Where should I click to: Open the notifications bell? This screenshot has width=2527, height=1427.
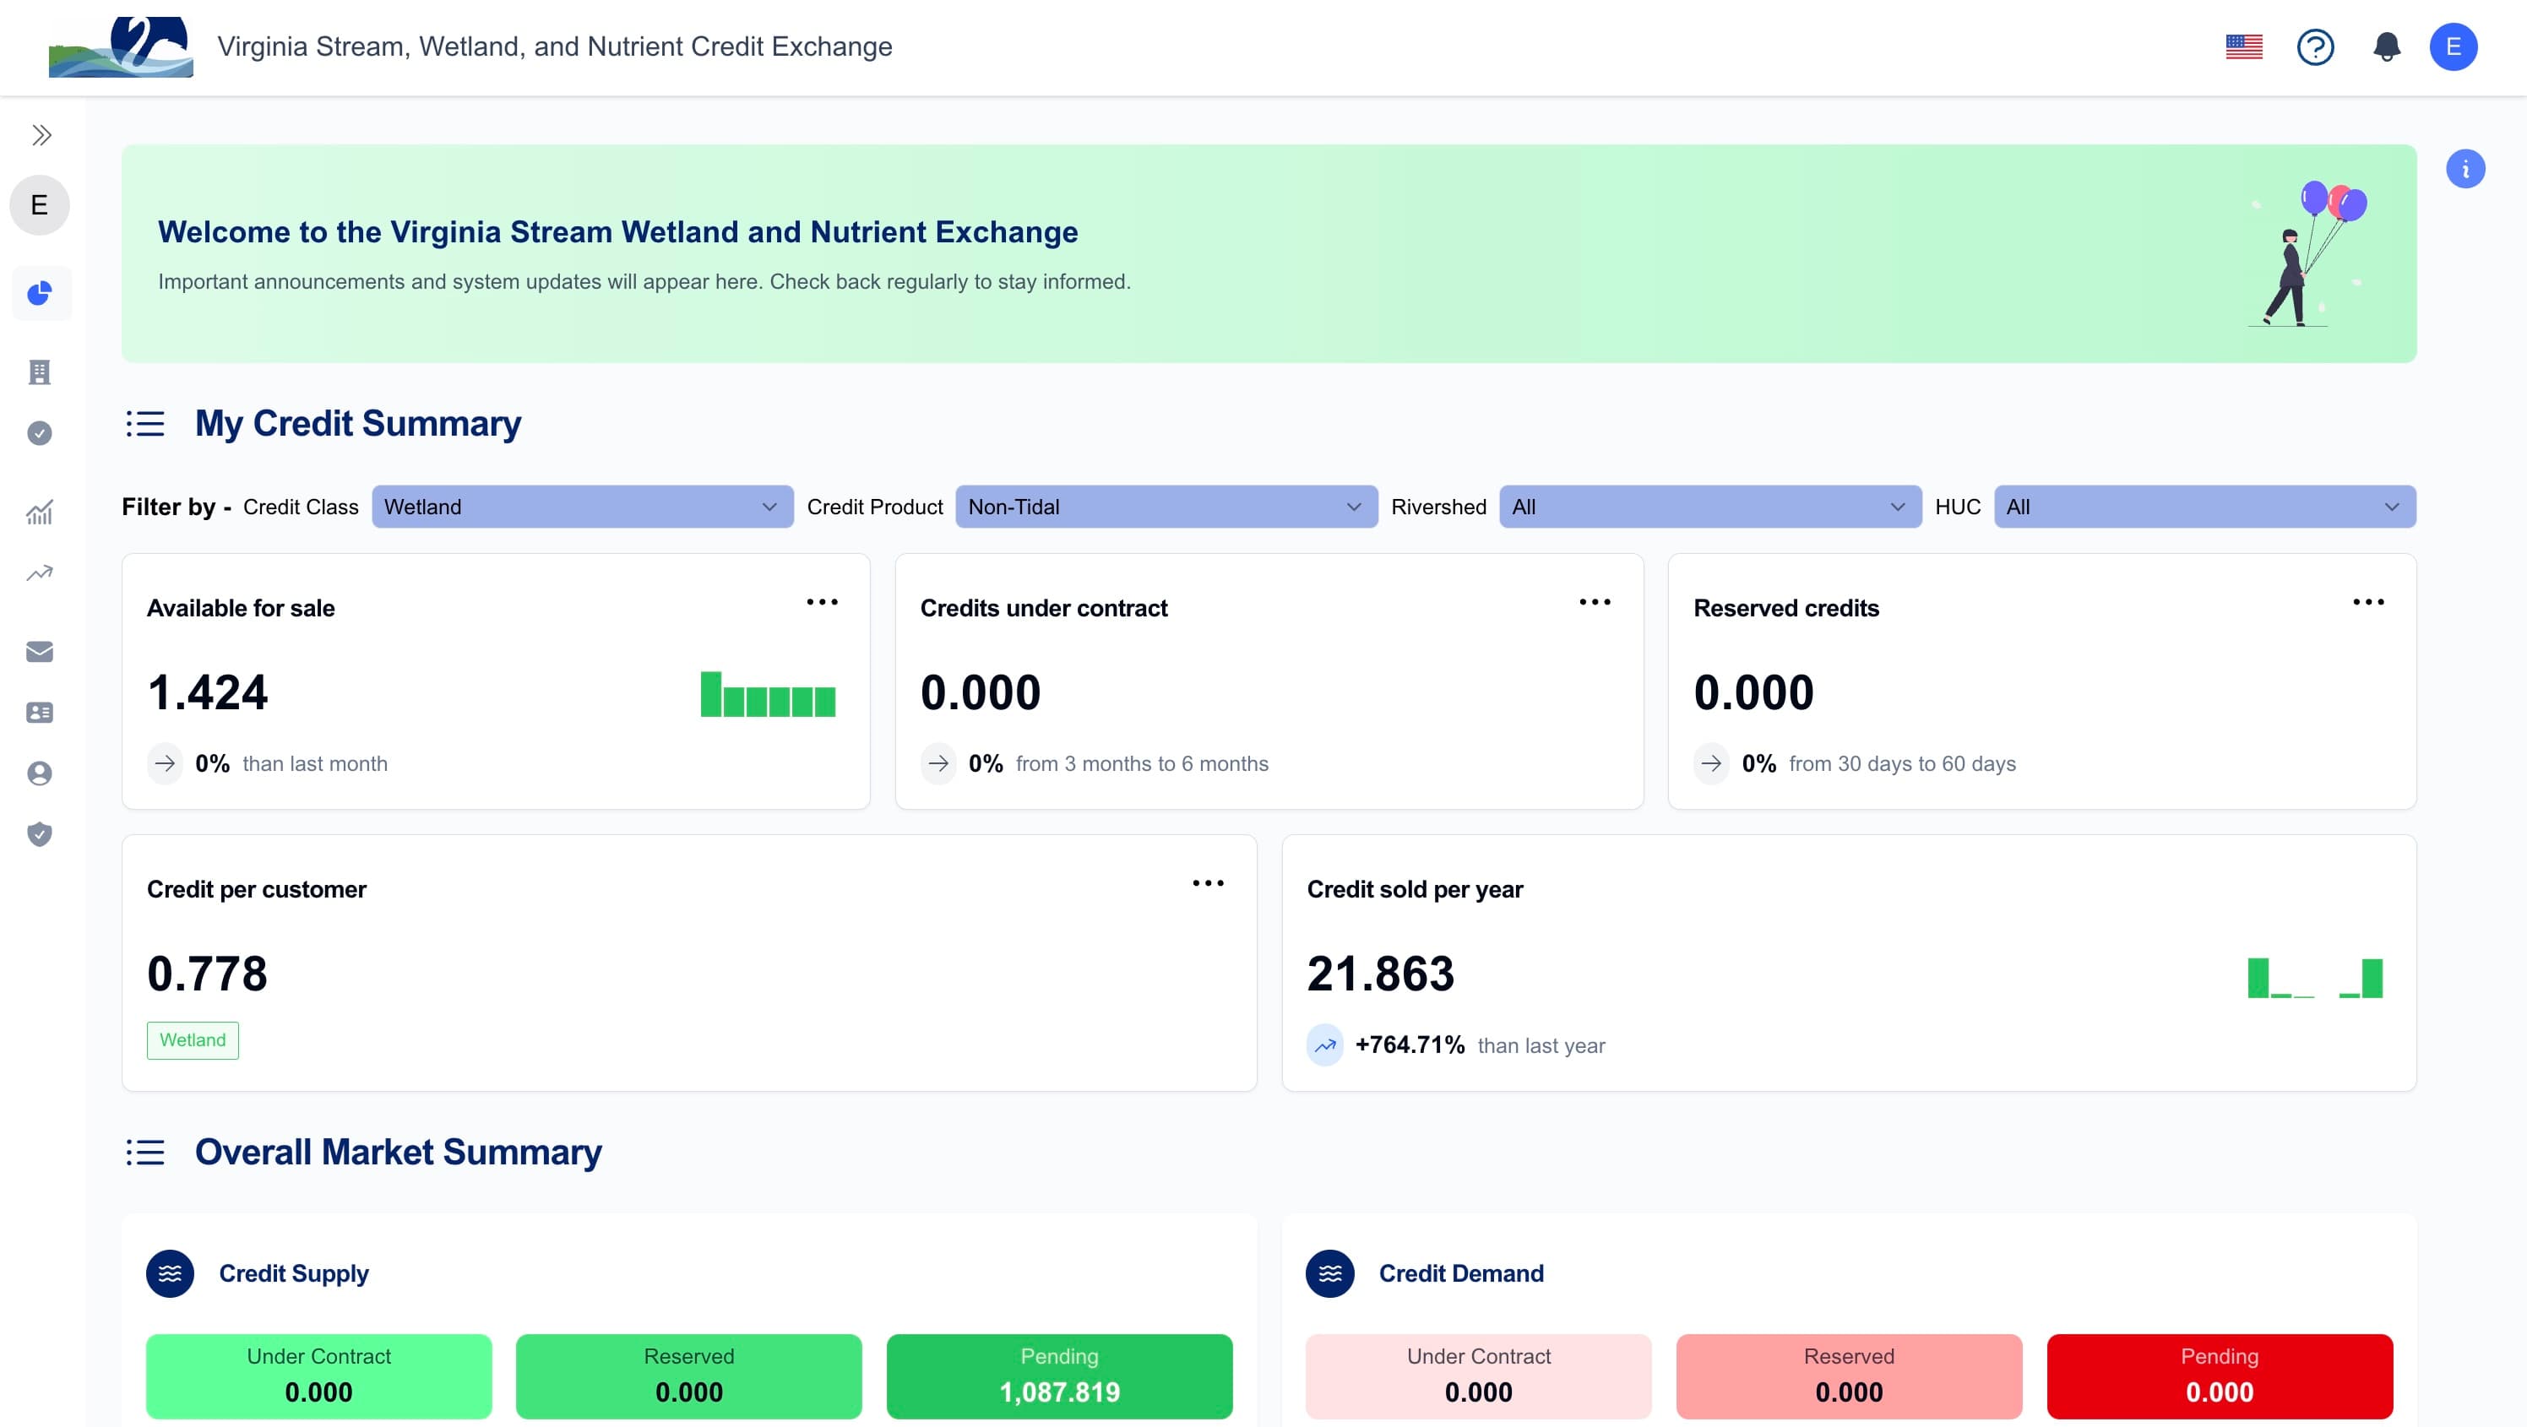[2387, 47]
